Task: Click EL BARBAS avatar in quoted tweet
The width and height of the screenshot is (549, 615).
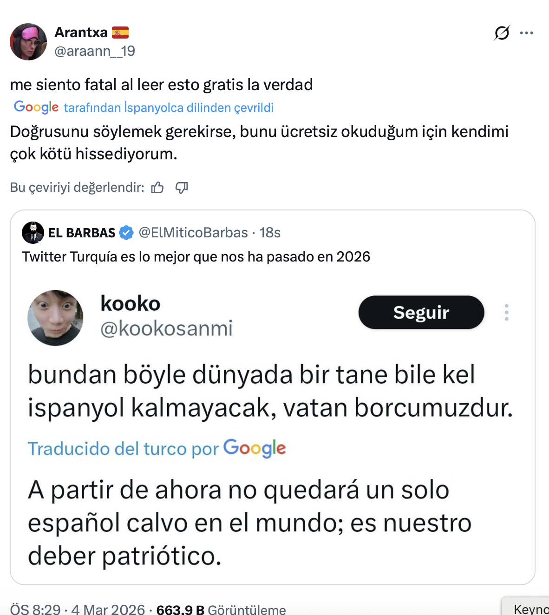Action: coord(33,232)
